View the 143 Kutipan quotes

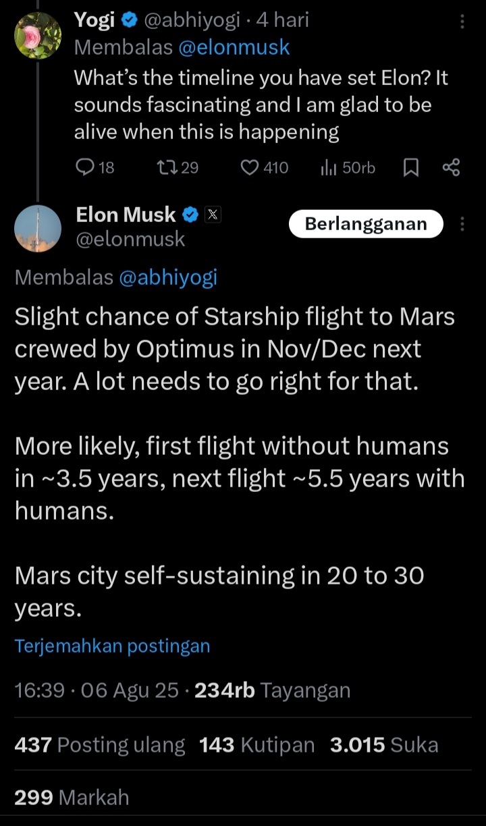256,745
